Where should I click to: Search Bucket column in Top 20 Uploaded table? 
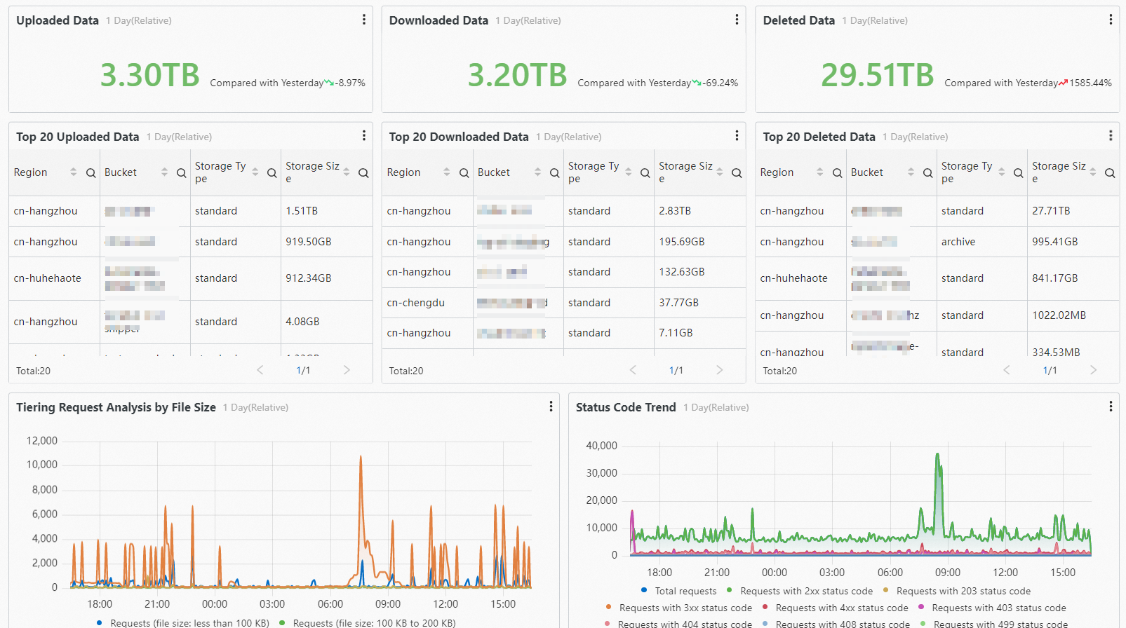tap(181, 172)
